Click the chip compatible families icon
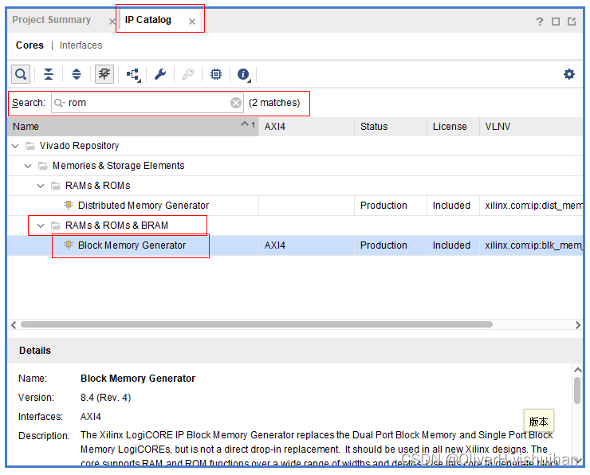The height and width of the screenshot is (475, 590). tap(216, 74)
